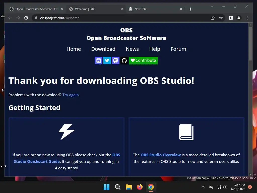Switch to the Open Broadcaster Software tab
257x193 pixels.
coord(36,9)
